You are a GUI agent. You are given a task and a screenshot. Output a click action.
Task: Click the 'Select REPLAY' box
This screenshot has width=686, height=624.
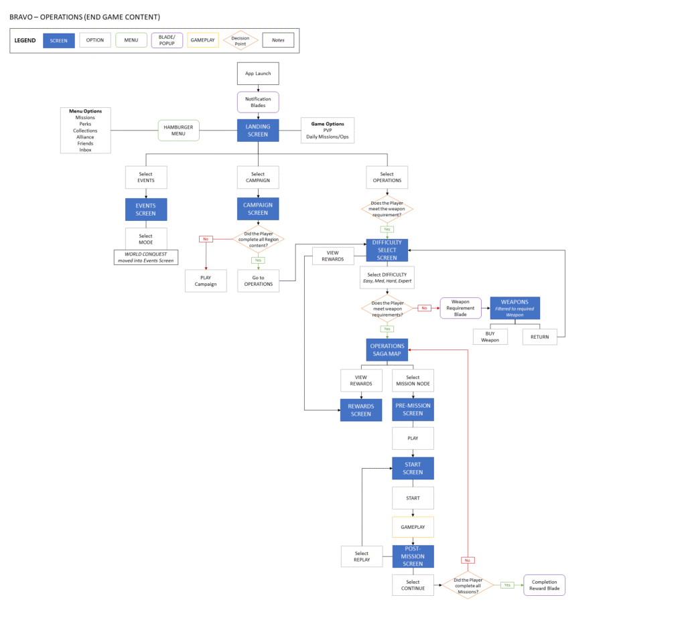coord(362,556)
